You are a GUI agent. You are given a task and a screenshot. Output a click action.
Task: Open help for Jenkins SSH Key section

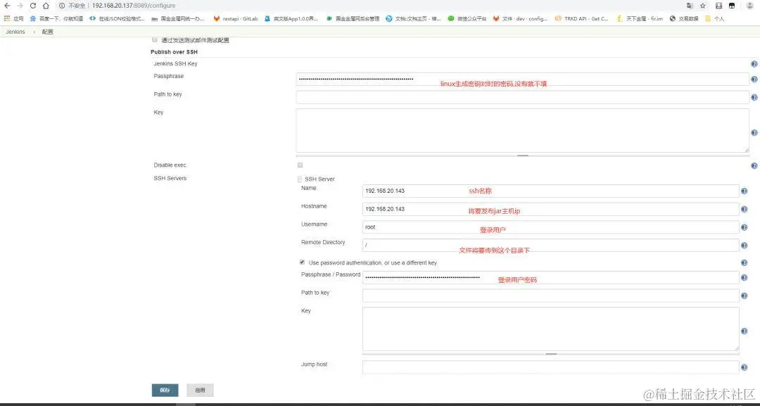[x=754, y=64]
